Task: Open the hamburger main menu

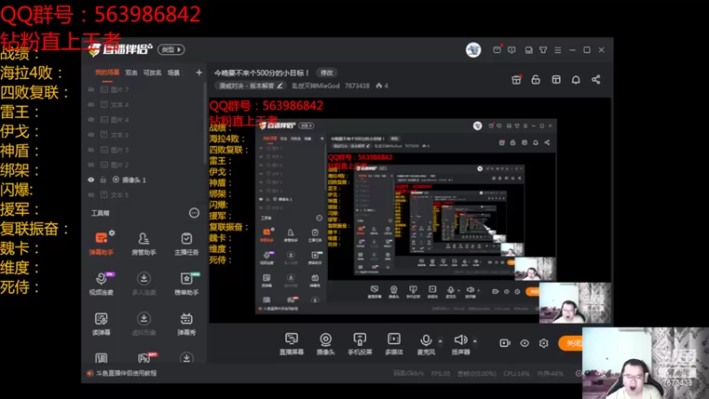Action: click(557, 50)
